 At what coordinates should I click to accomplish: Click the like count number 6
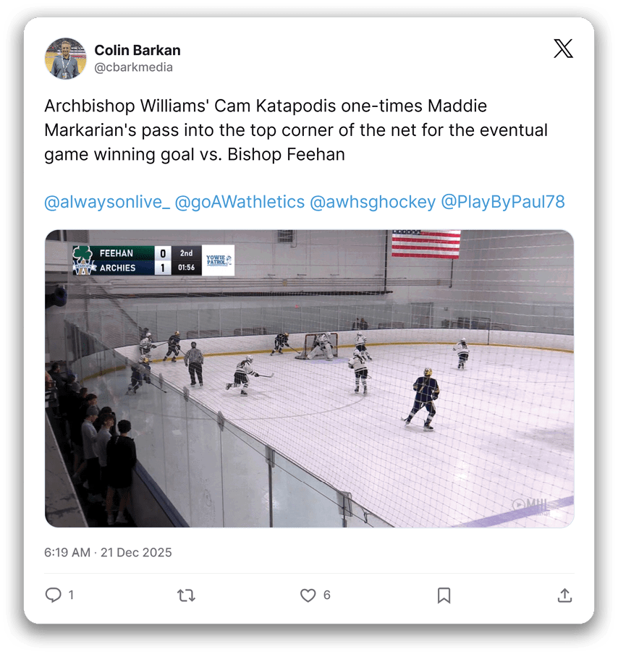point(327,595)
